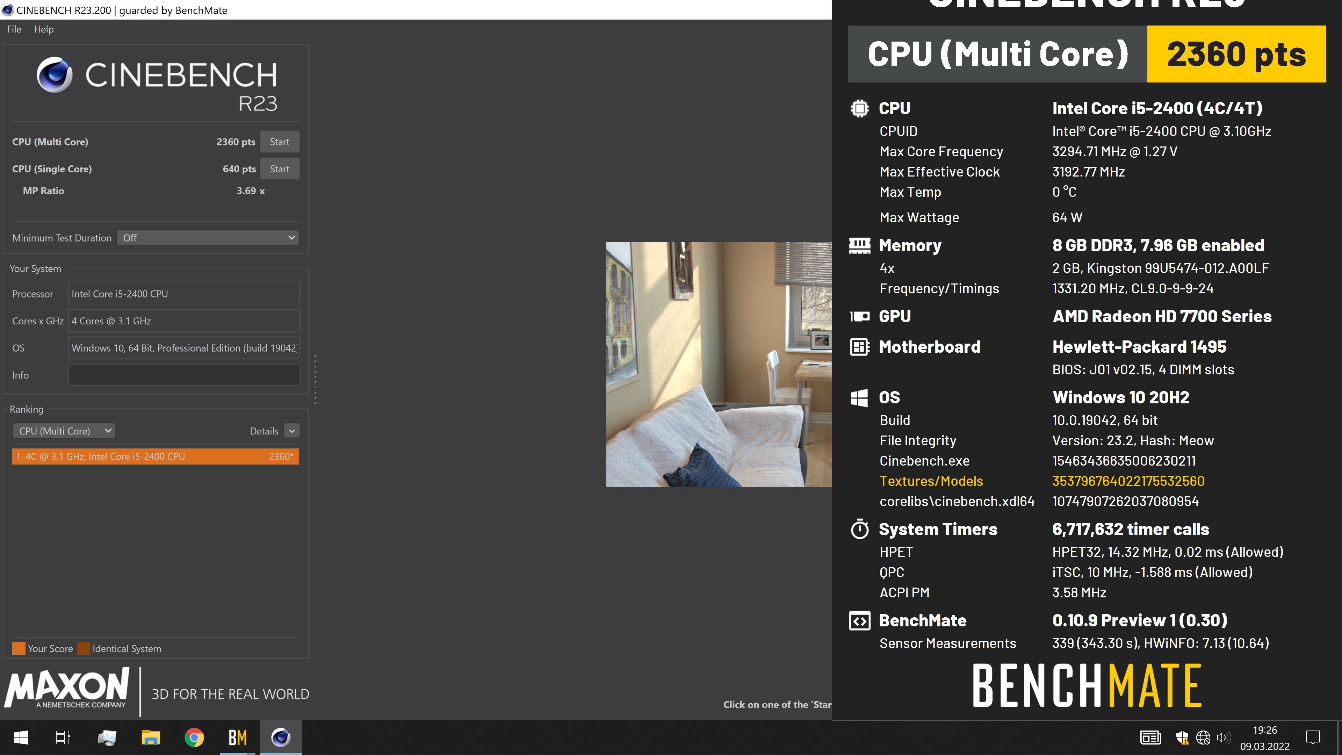This screenshot has height=755, width=1342.
Task: Open the File menu
Action: pos(14,29)
